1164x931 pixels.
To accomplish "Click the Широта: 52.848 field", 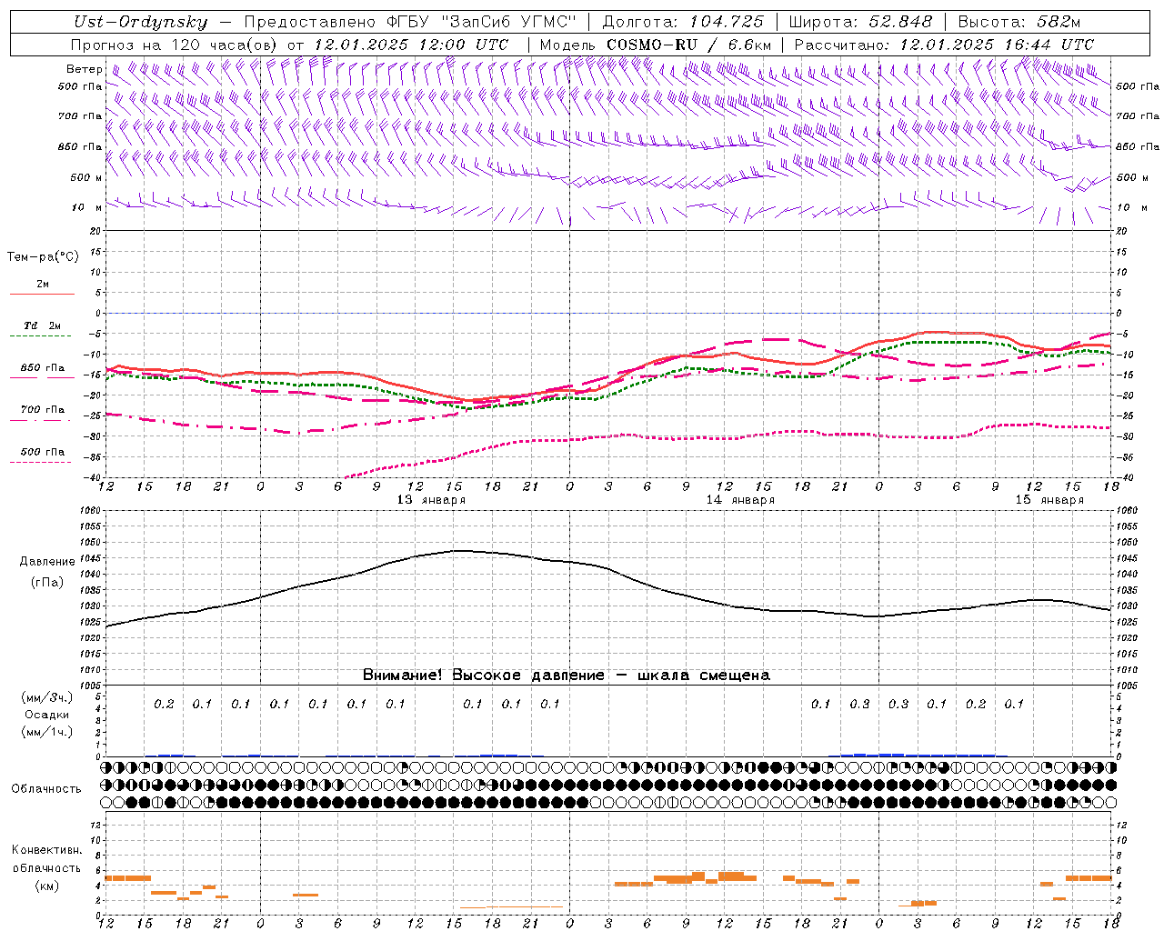I will click(859, 23).
